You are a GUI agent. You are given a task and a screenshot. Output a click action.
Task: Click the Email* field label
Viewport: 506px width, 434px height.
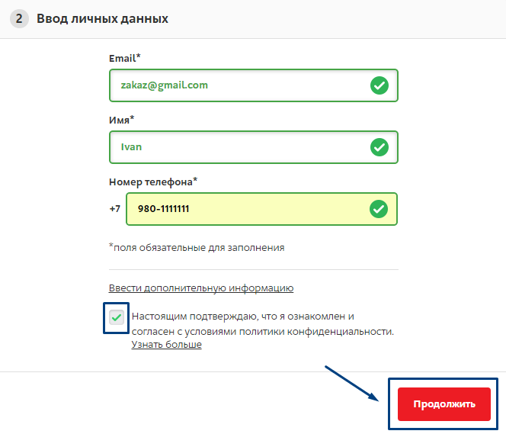point(125,58)
